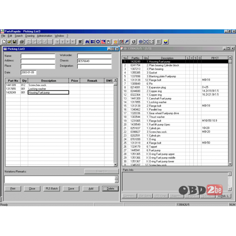
Task: Click the picking list scroll up arrow
Action: click(x=116, y=80)
